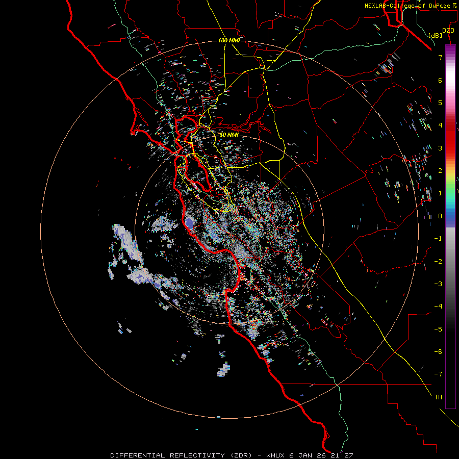Click the 6 value on color scale
This screenshot has height=459, width=459.
[x=440, y=80]
